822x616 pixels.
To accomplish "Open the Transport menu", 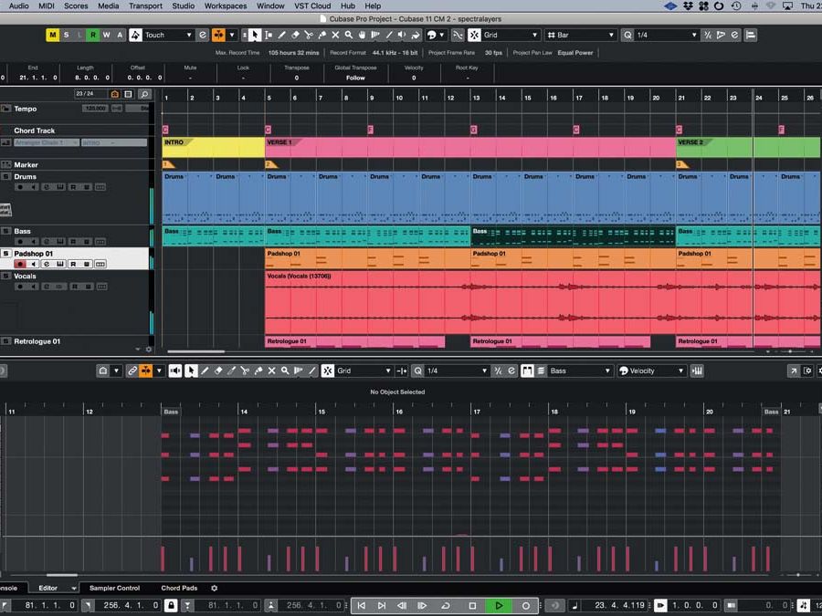I will coord(146,5).
